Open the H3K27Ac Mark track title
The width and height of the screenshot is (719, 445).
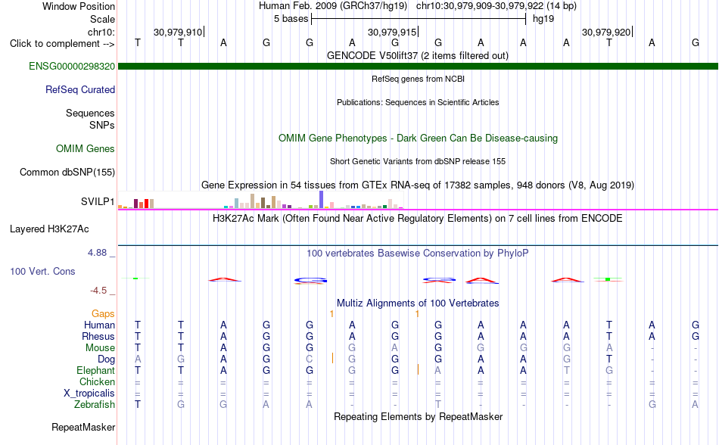[418, 218]
